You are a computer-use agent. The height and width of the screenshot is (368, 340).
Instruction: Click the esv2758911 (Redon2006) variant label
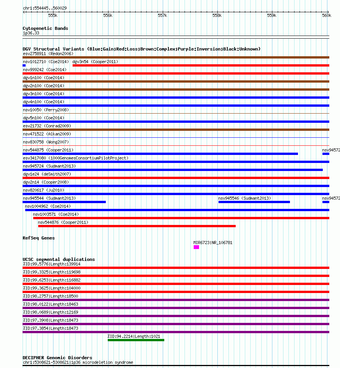pos(48,54)
